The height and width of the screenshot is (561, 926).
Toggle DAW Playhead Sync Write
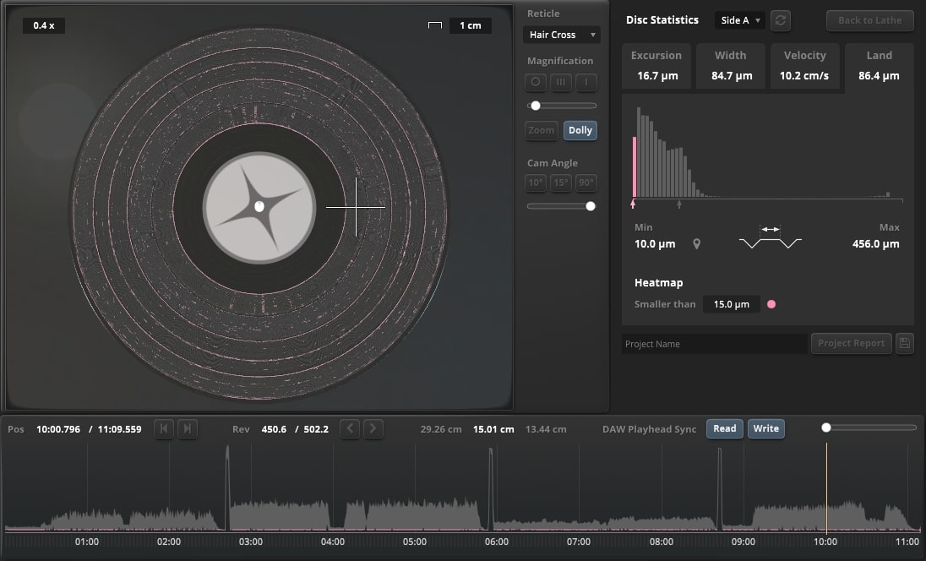click(x=765, y=429)
